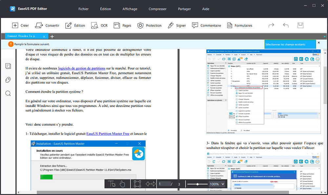Click the 'Remplir le formulaire suivant.' message
This screenshot has width=328, height=195.
32,44
